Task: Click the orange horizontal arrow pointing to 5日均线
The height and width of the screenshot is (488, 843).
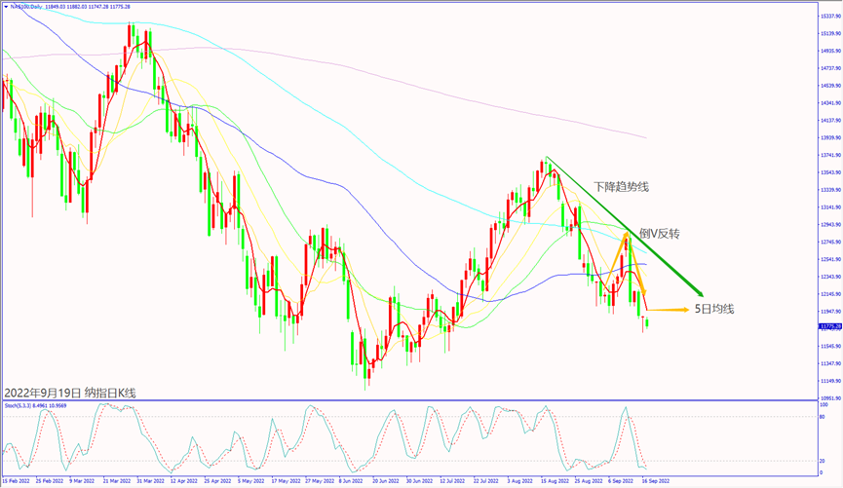Action: [668, 309]
